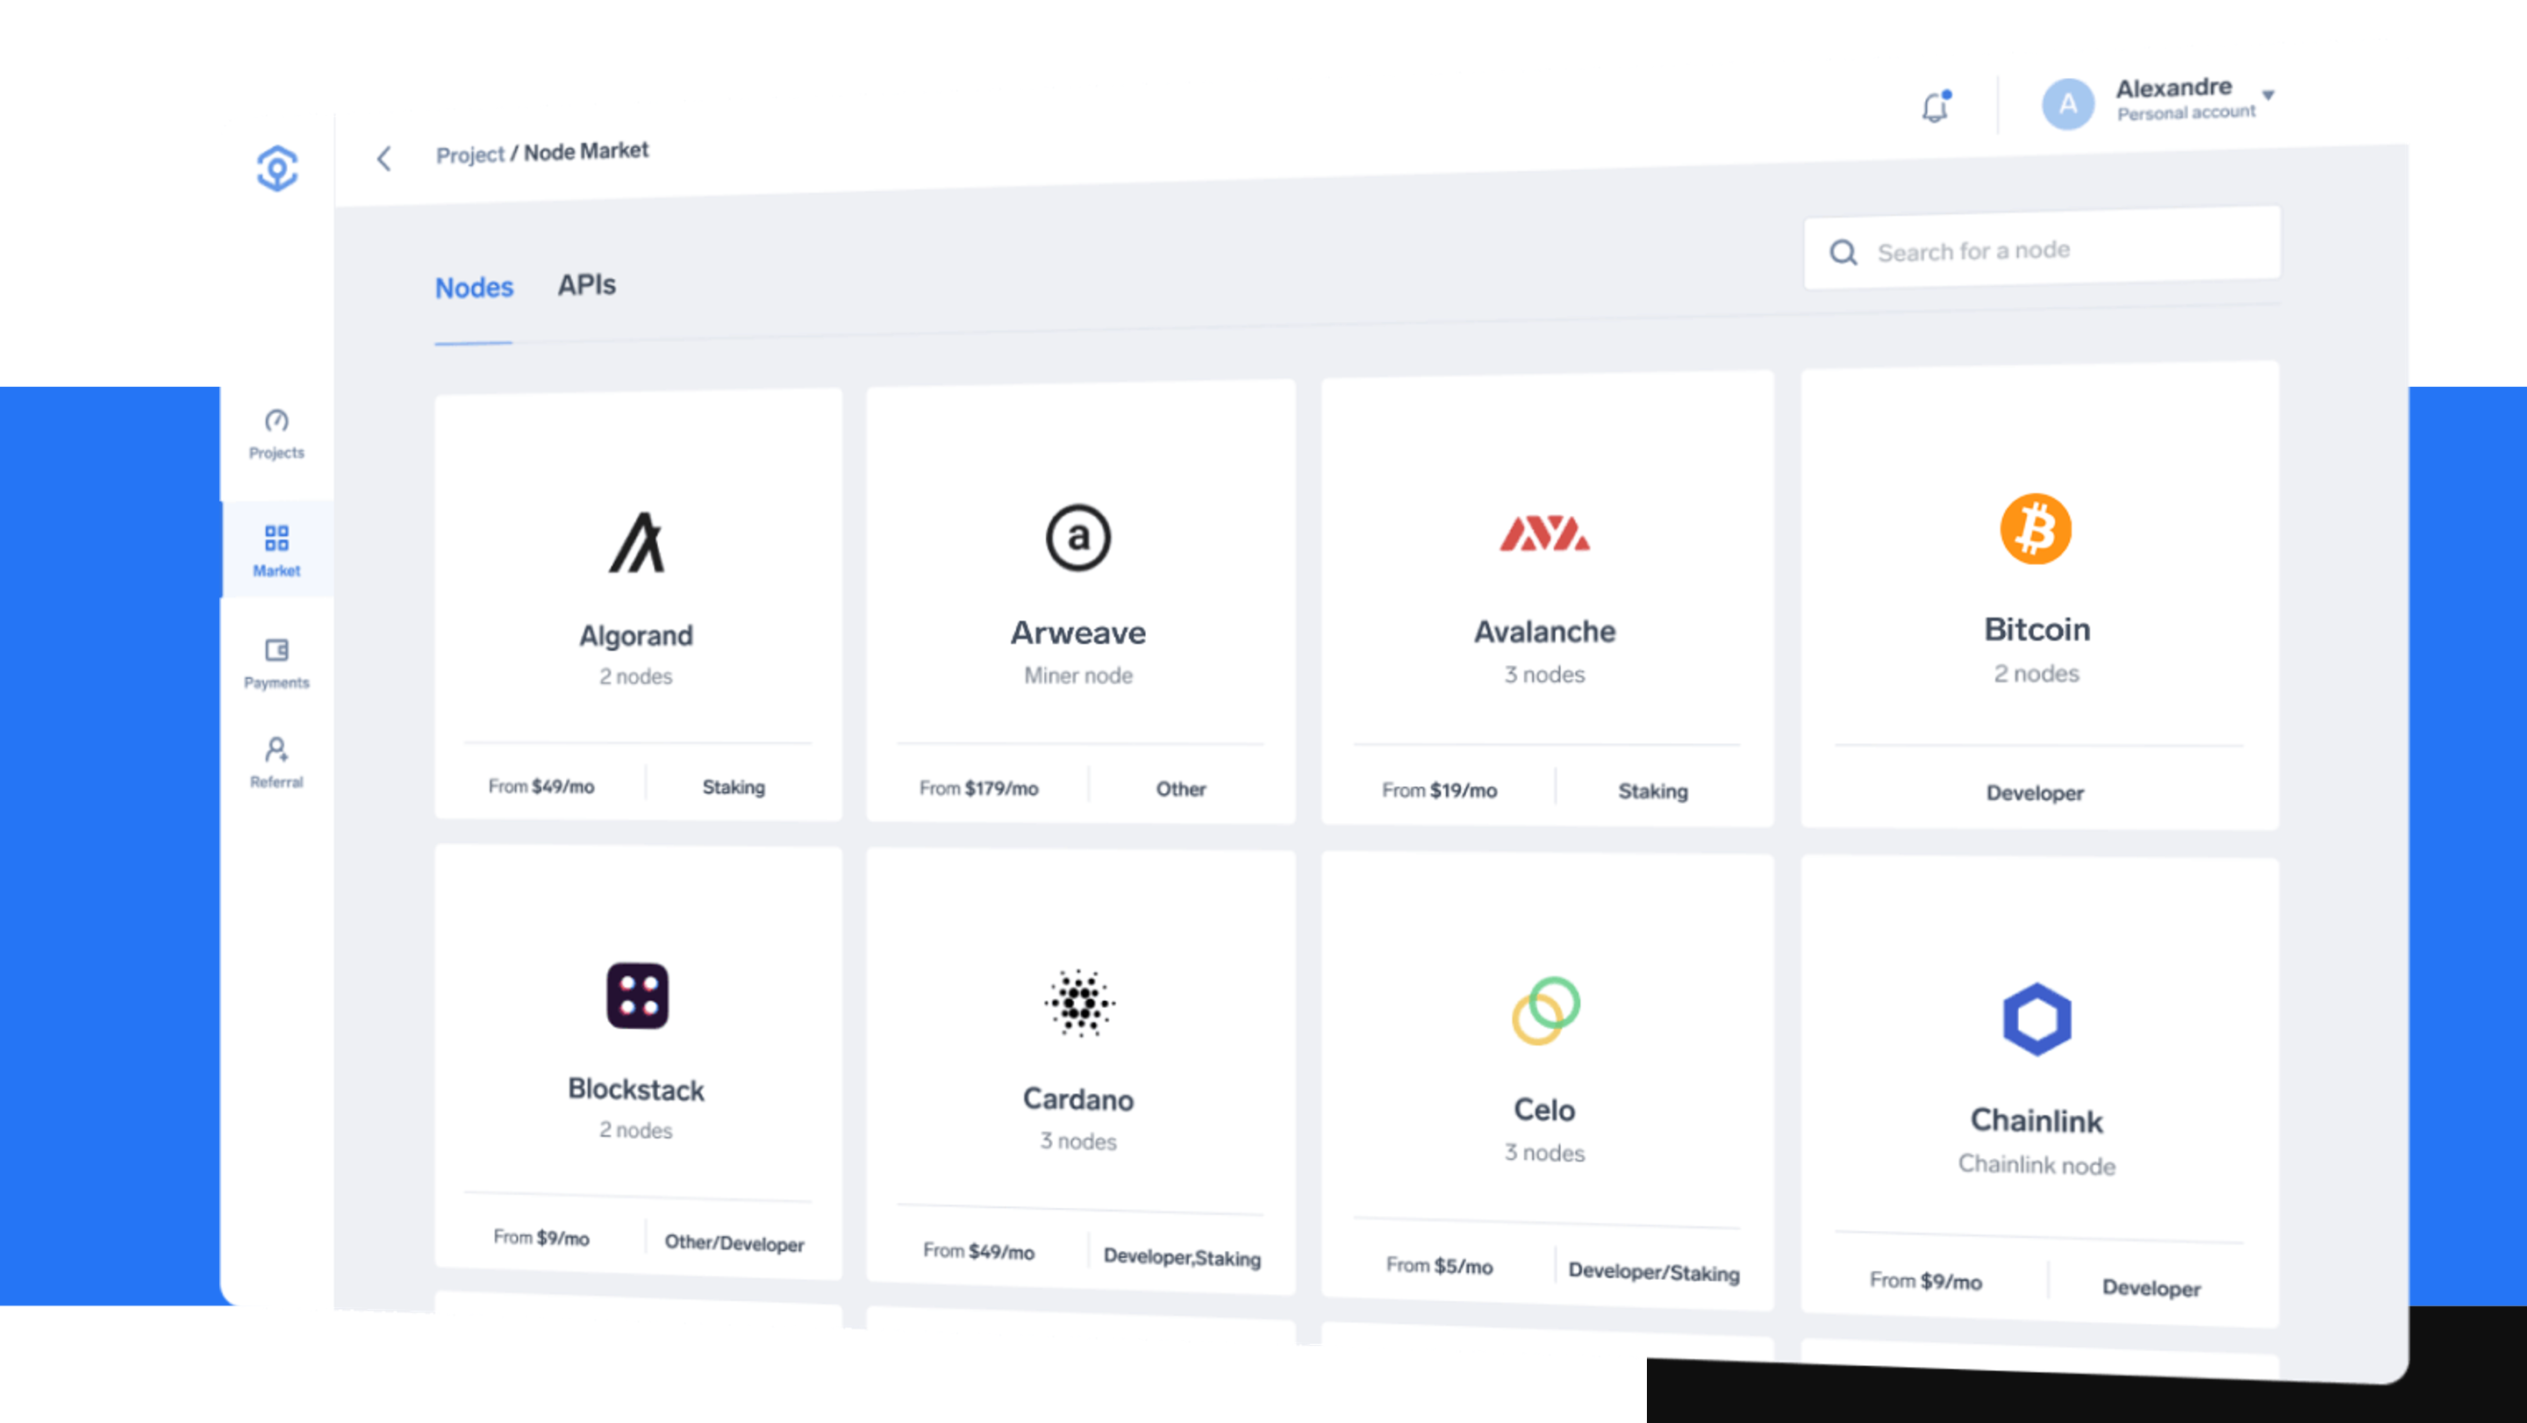This screenshot has width=2527, height=1423.
Task: Go back using the left chevron arrow
Action: pos(383,158)
